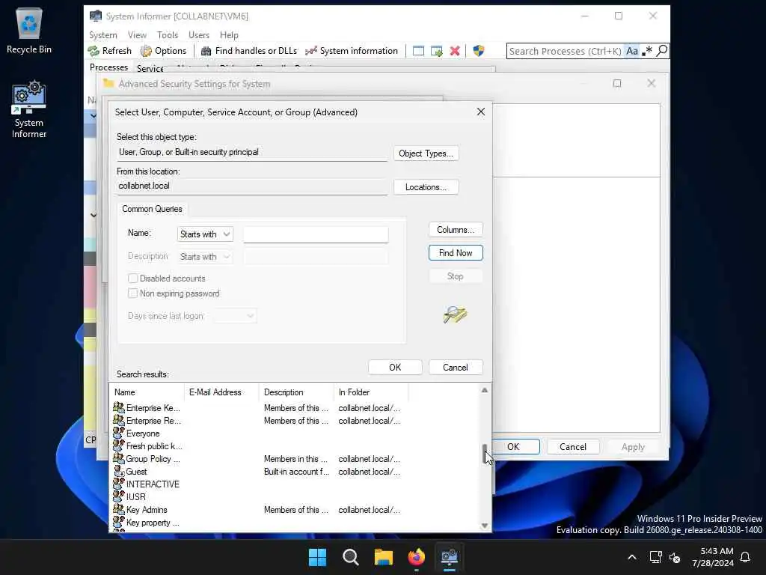Click the network tray icon
The height and width of the screenshot is (575, 766).
pos(655,557)
